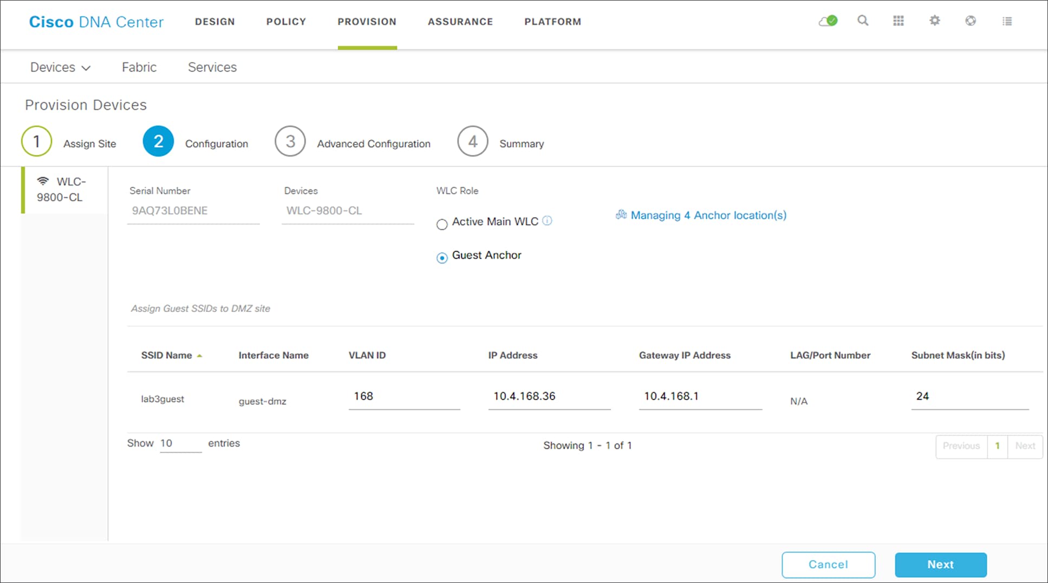Click the LAG/Port Number column header
The image size is (1048, 583).
pos(830,356)
